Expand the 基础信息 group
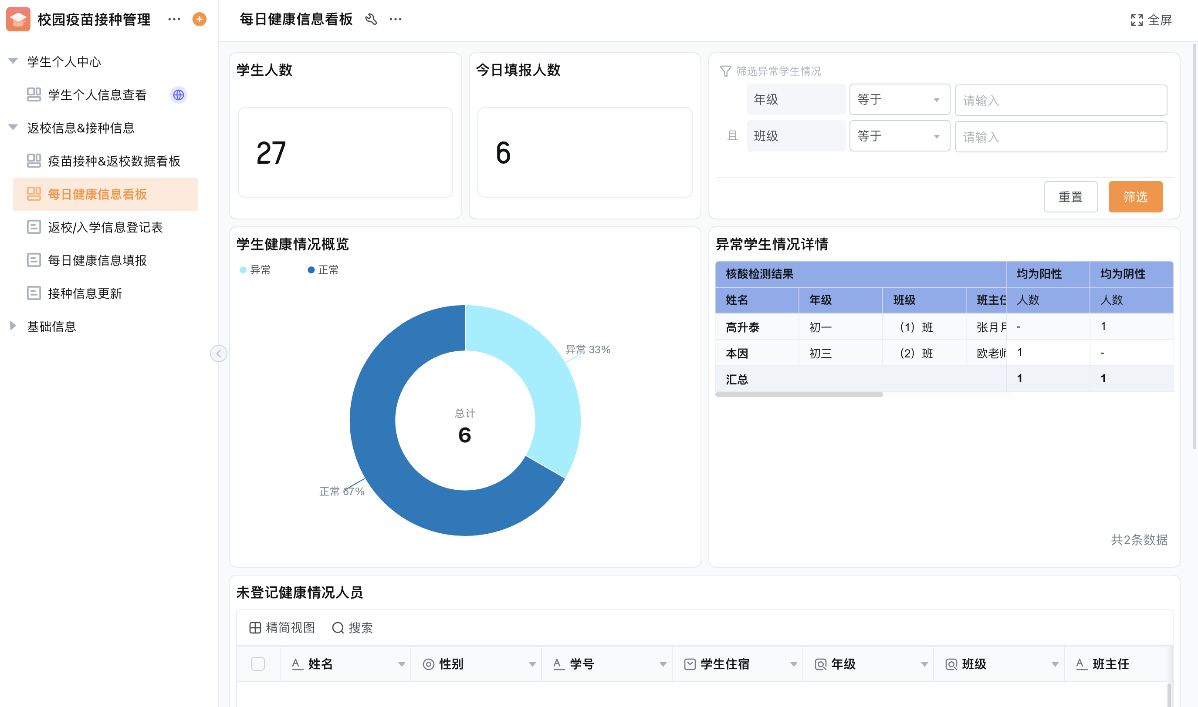 click(x=13, y=326)
